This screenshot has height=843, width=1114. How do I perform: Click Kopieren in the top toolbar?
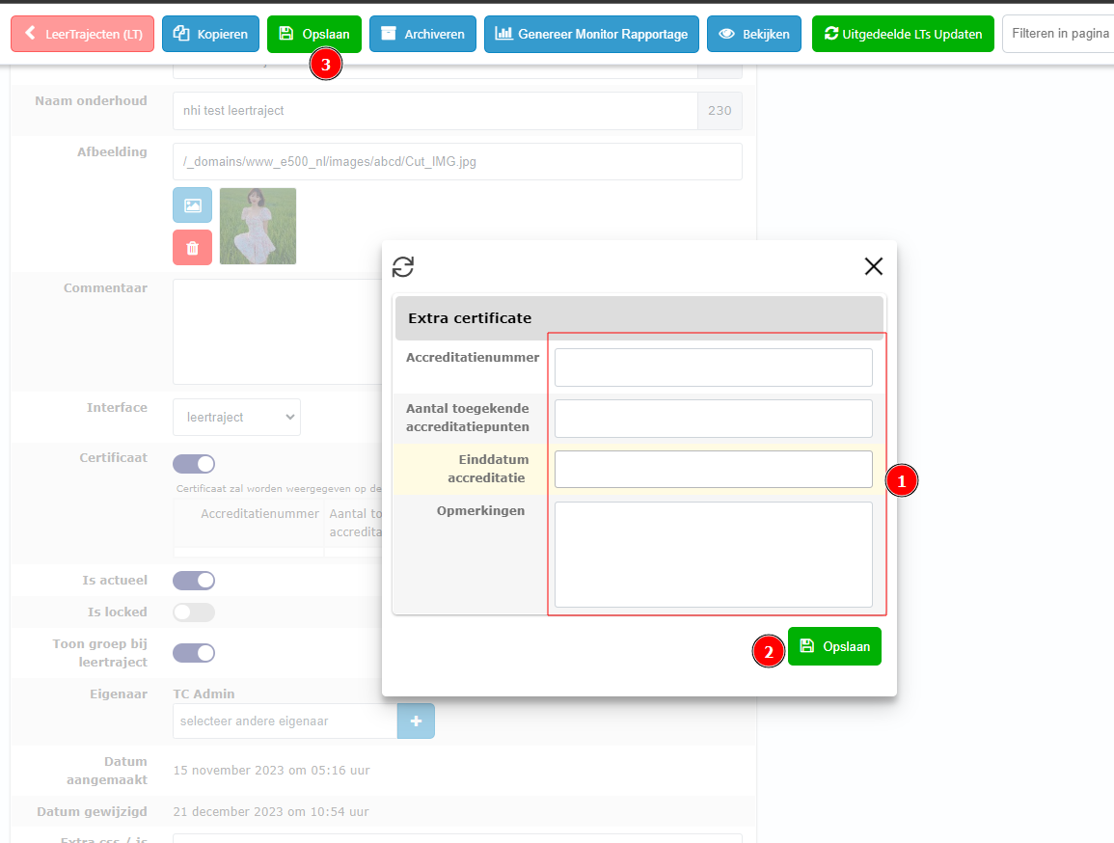click(x=210, y=34)
